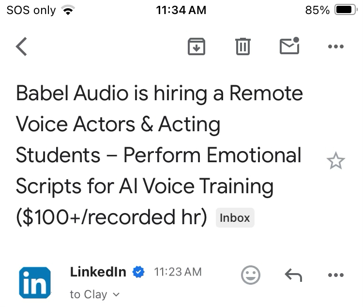Mark the email as unread

pos(289,46)
